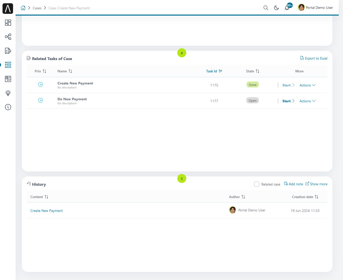This screenshot has height=280, width=343.
Task: Open the Do New Payment task row
Action: tap(177, 101)
